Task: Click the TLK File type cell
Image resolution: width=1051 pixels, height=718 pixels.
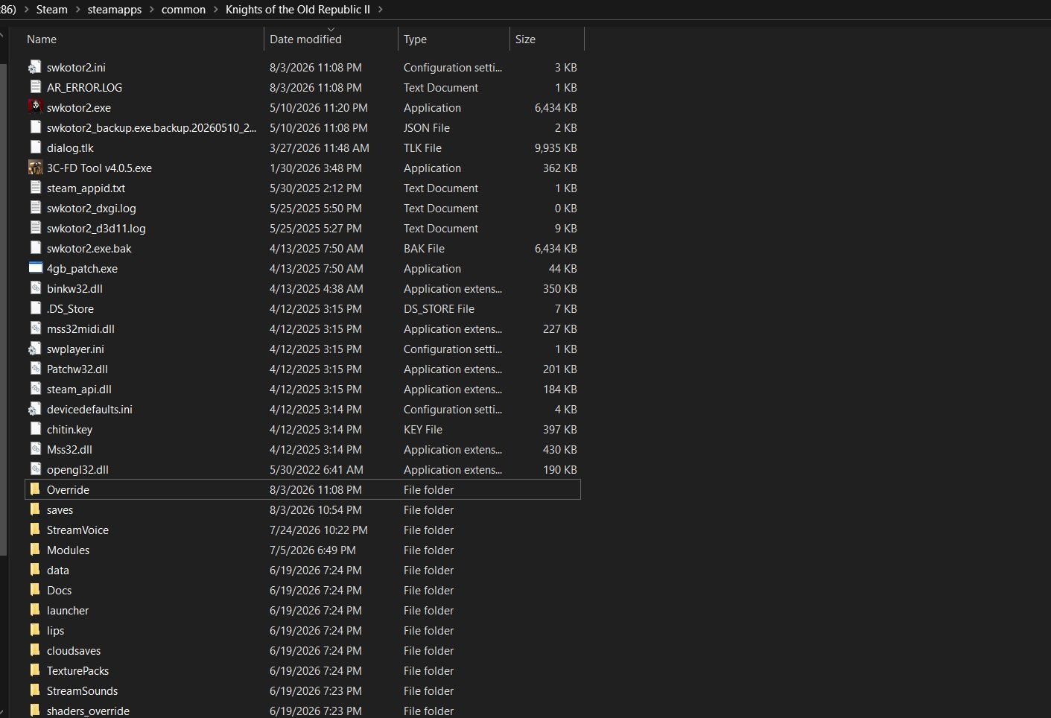Action: (x=422, y=147)
